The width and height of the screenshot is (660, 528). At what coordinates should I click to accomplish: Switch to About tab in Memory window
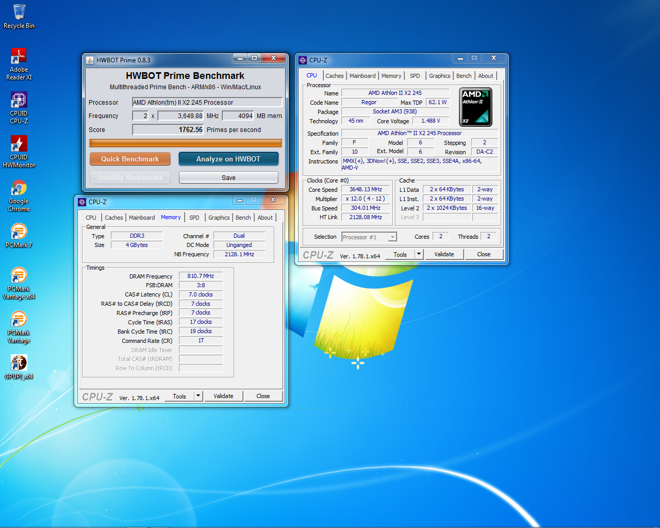(265, 218)
